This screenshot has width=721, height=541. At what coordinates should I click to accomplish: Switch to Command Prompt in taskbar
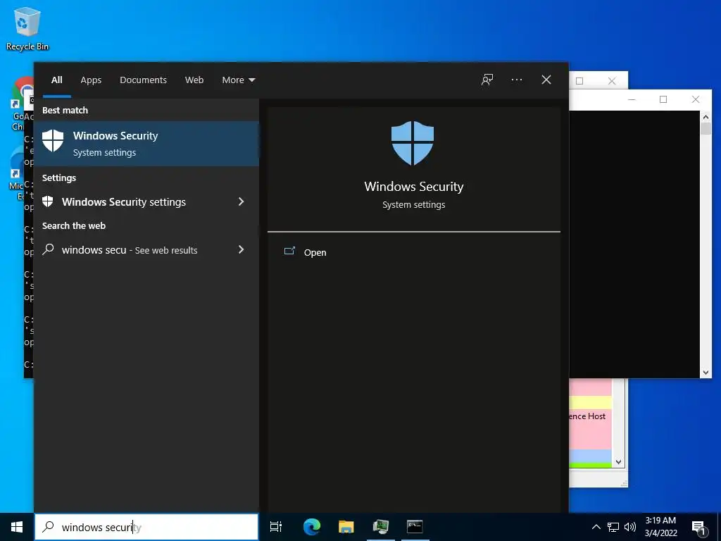pyautogui.click(x=415, y=527)
